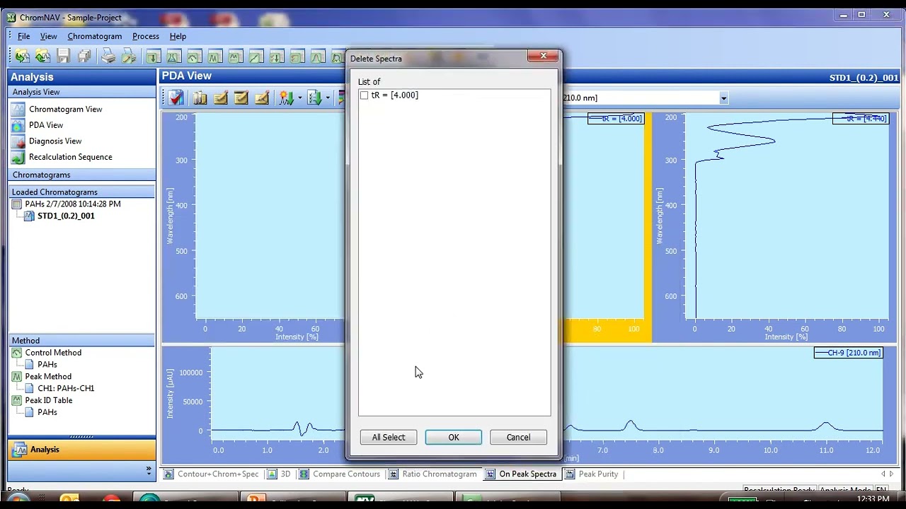
Task: Select PAHs under Peak ID Table
Action: tap(47, 413)
